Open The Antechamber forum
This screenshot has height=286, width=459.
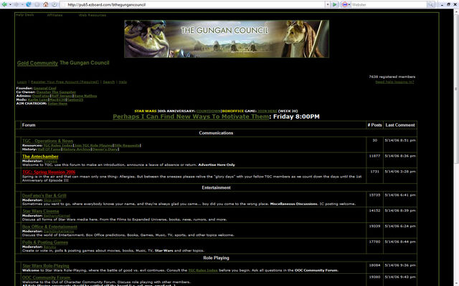[40, 157]
